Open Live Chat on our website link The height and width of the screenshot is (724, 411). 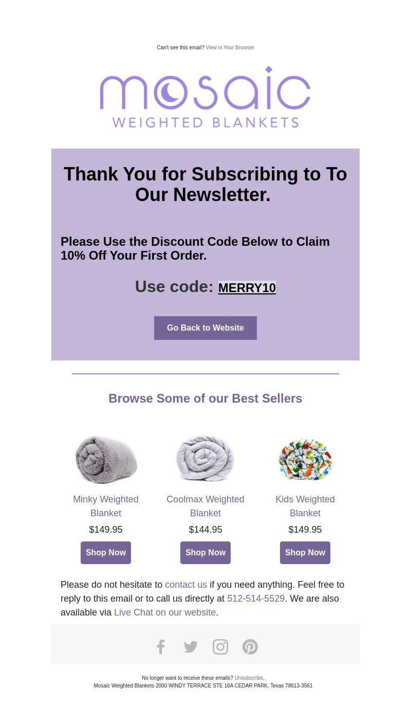[165, 612]
